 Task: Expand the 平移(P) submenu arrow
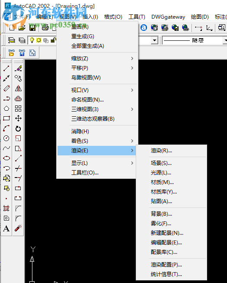tap(132, 68)
